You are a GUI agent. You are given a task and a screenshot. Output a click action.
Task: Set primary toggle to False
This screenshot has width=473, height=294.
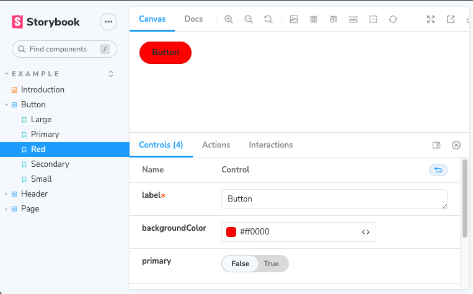tap(241, 264)
